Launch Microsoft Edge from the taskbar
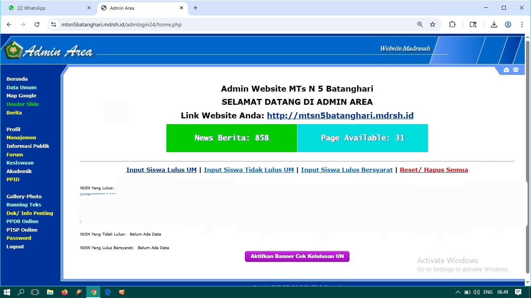Image resolution: width=531 pixels, height=298 pixels. pos(107,292)
